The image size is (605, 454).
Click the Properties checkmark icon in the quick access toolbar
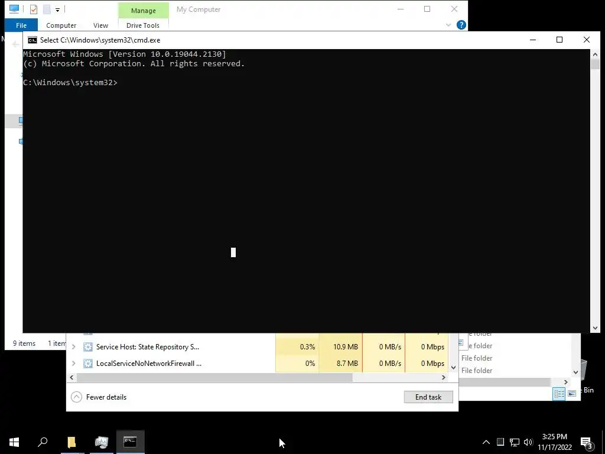click(34, 9)
